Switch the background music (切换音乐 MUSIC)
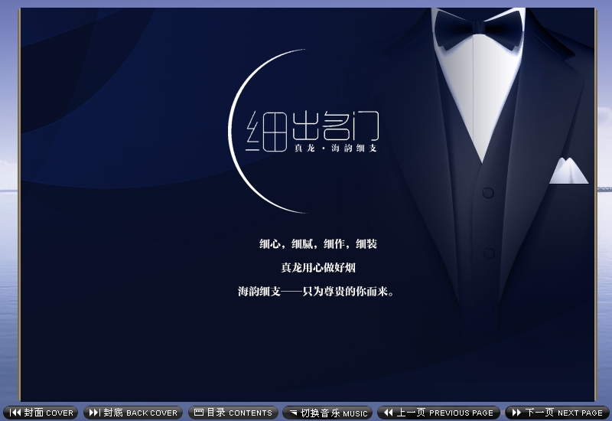Screen dimensions: 612x421 [327, 413]
